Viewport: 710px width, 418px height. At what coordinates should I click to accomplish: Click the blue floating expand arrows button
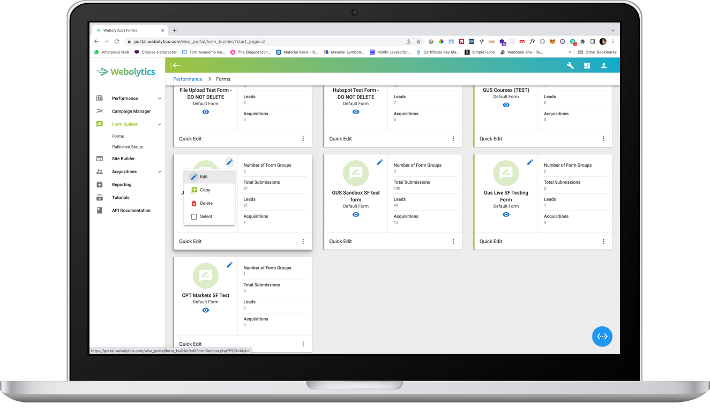[x=602, y=336]
